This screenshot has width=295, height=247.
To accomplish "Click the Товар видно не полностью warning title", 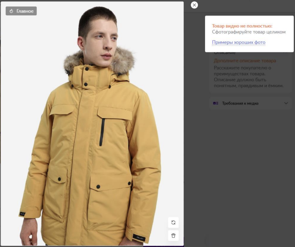I will [242, 26].
